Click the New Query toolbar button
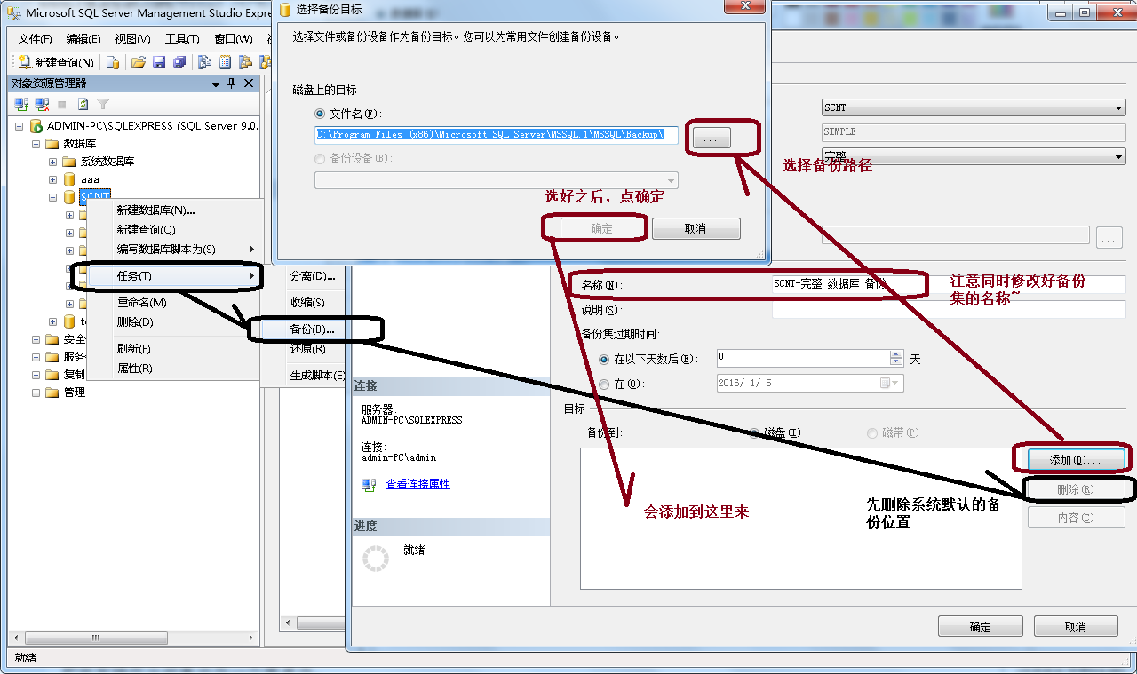1137x674 pixels. pyautogui.click(x=56, y=62)
